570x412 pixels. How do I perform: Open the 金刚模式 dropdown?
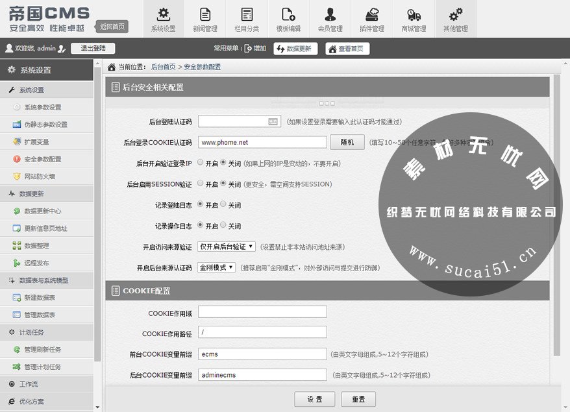[216, 268]
